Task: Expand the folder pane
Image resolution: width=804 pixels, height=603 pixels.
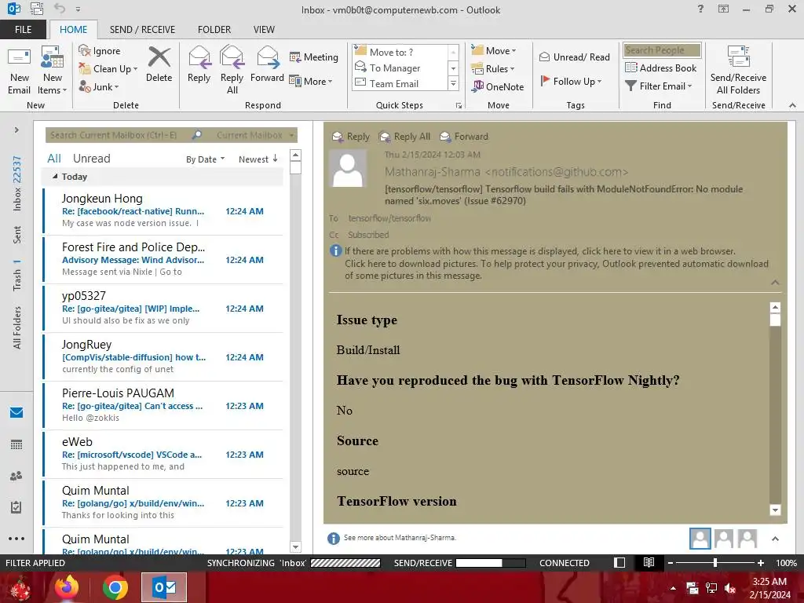Action: pos(16,130)
